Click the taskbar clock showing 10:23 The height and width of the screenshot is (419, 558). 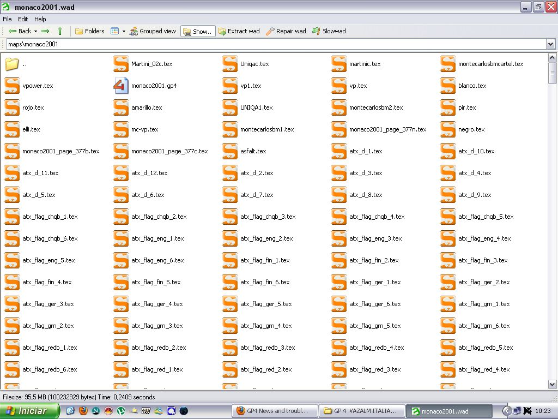click(543, 411)
